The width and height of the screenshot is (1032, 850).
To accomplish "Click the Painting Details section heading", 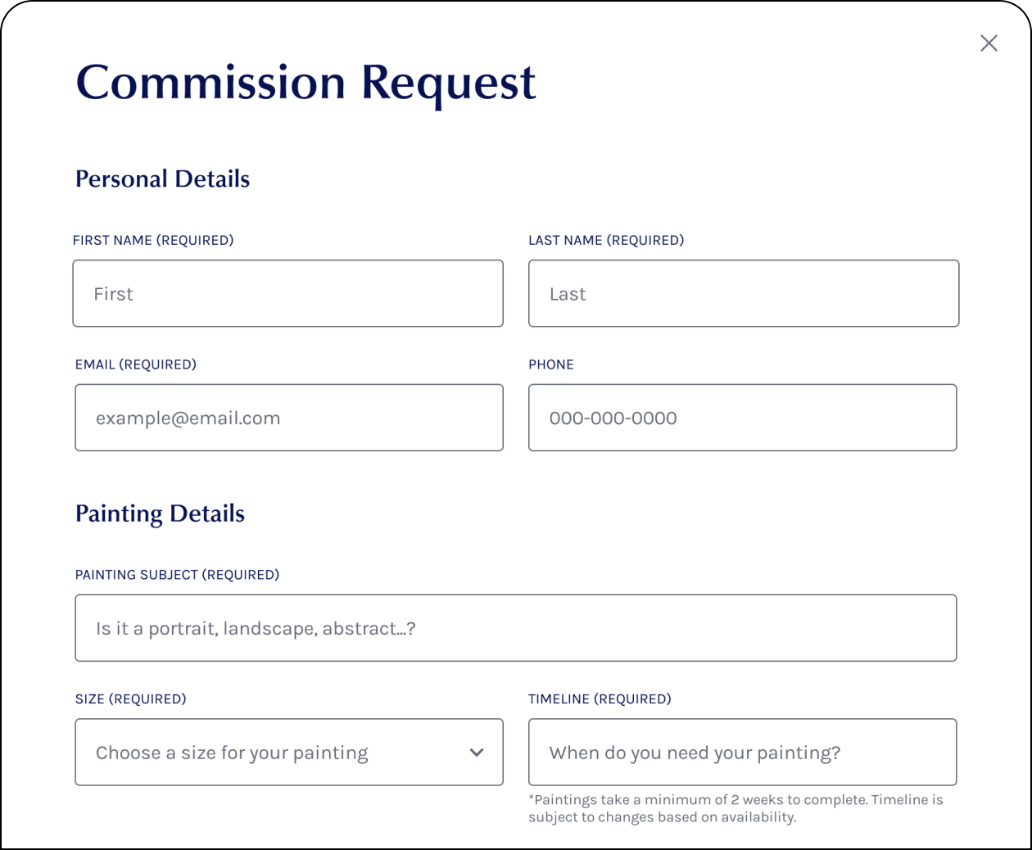I will [x=160, y=513].
